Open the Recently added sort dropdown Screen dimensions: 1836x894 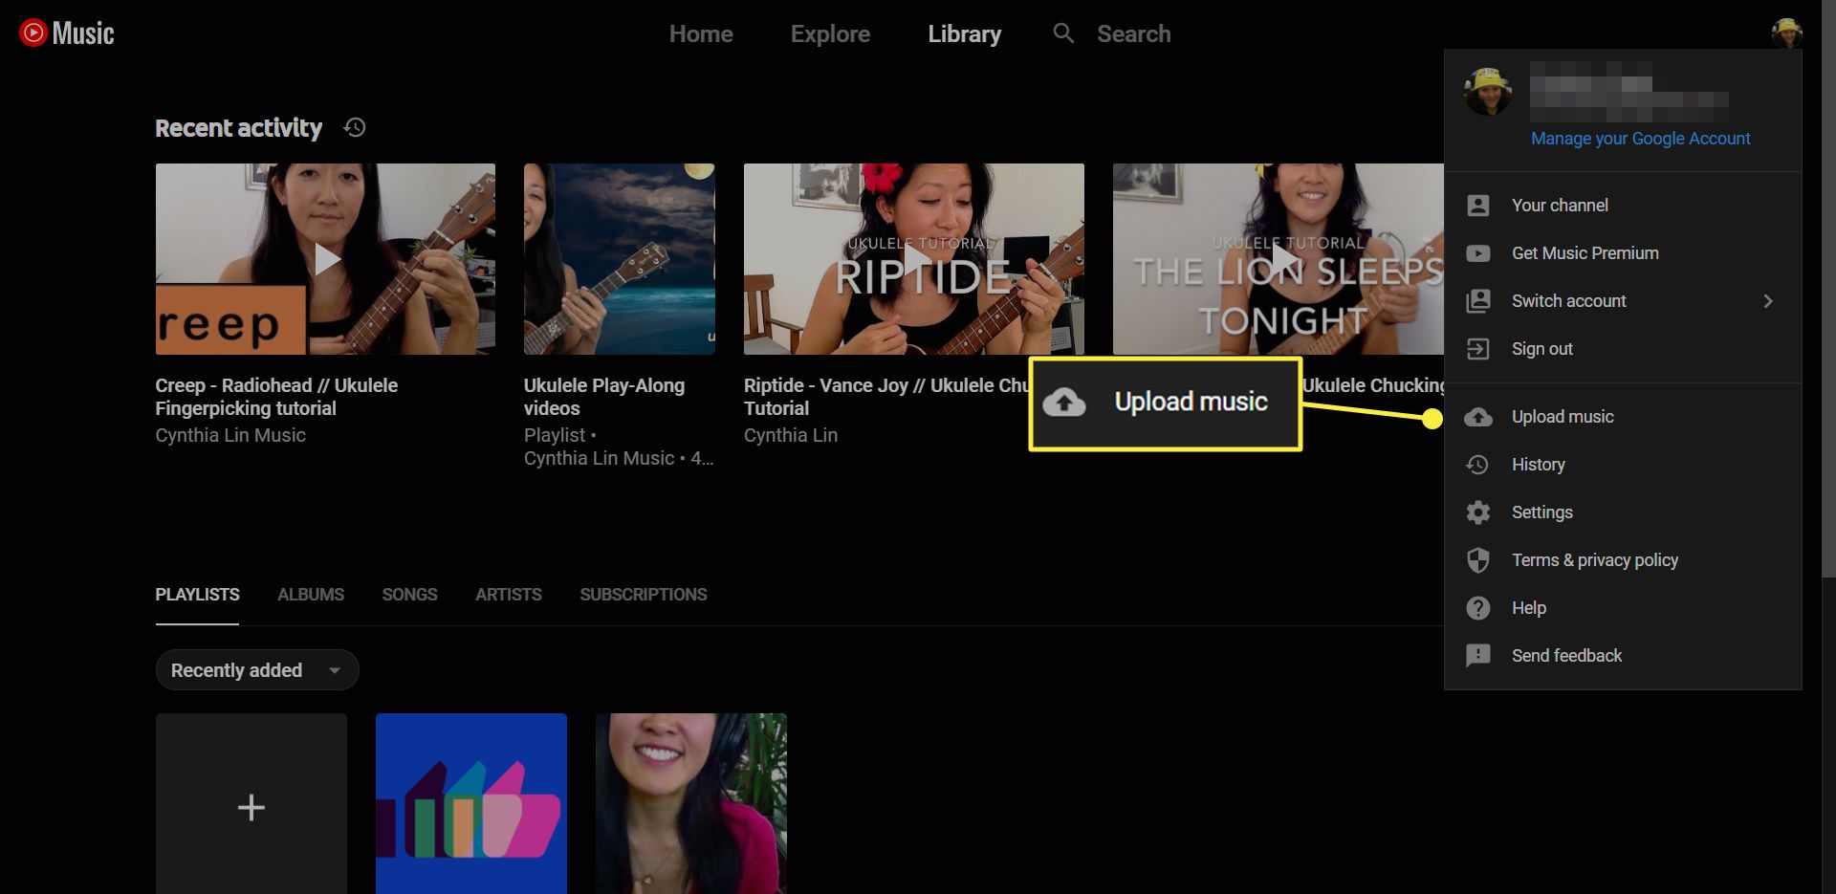[x=257, y=670]
